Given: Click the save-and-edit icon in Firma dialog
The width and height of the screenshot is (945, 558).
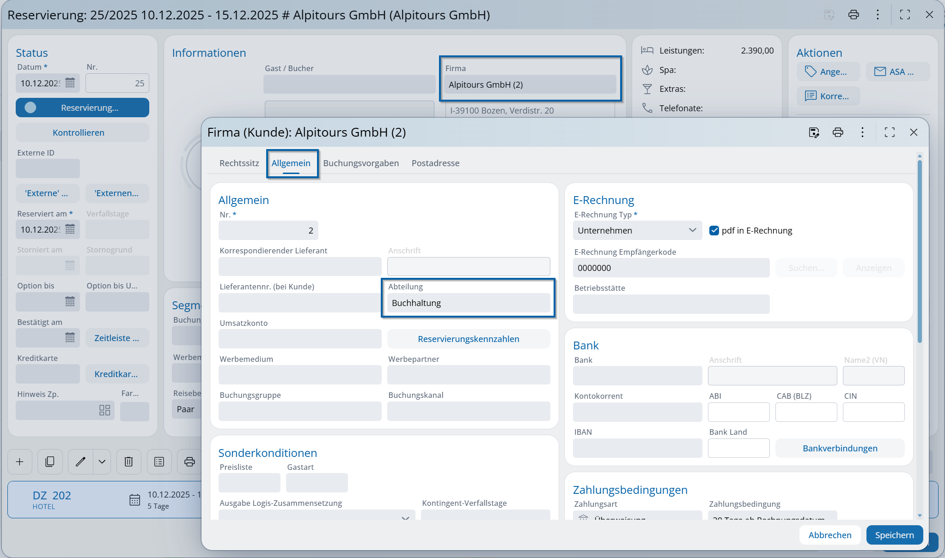Looking at the screenshot, I should click(x=814, y=132).
